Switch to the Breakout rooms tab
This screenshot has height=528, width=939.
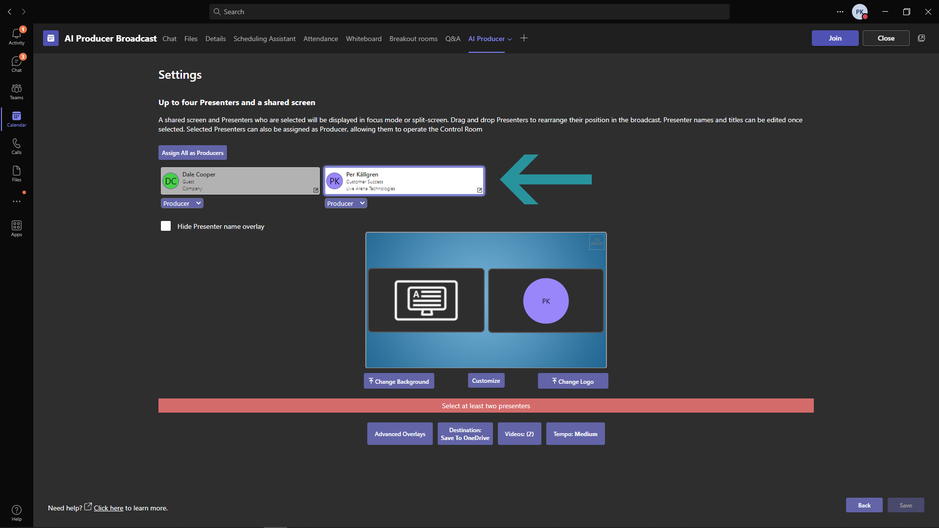(413, 39)
